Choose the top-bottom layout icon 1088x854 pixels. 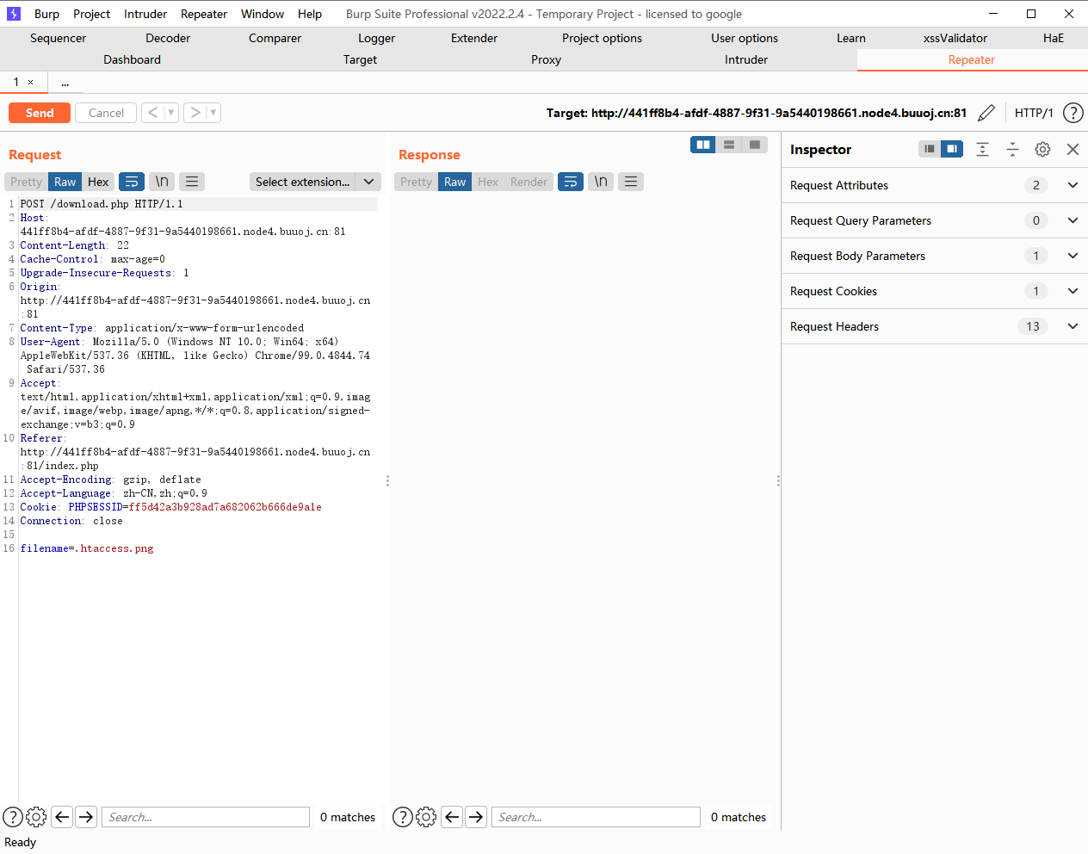pyautogui.click(x=729, y=145)
